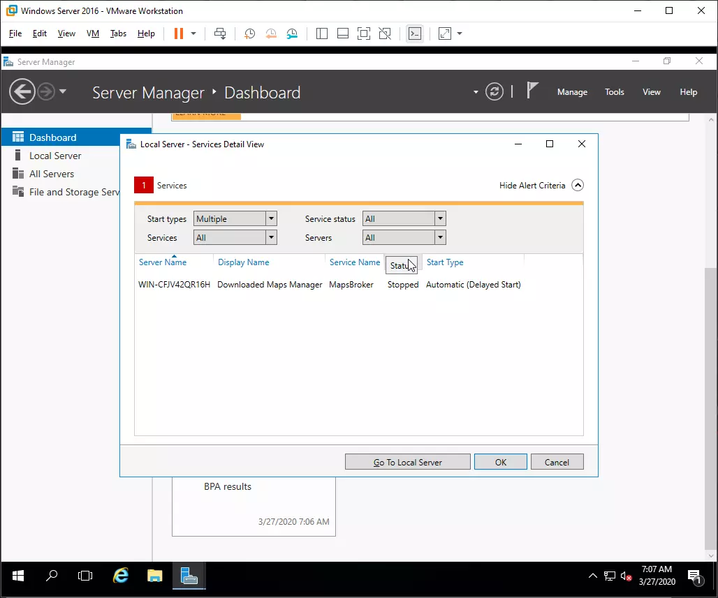
Task: Open the Start types dropdown
Action: (x=235, y=218)
